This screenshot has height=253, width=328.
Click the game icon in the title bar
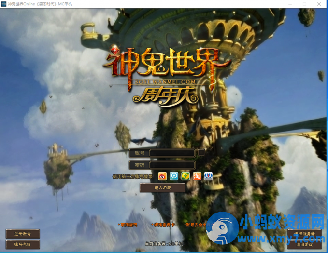4,4
